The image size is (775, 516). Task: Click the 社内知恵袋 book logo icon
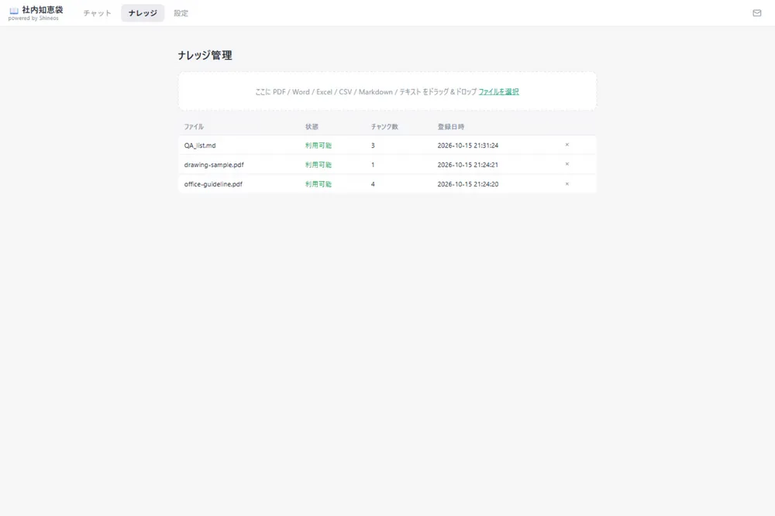click(14, 10)
